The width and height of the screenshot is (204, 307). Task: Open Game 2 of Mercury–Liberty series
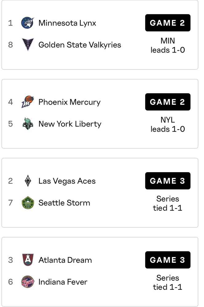click(x=168, y=102)
